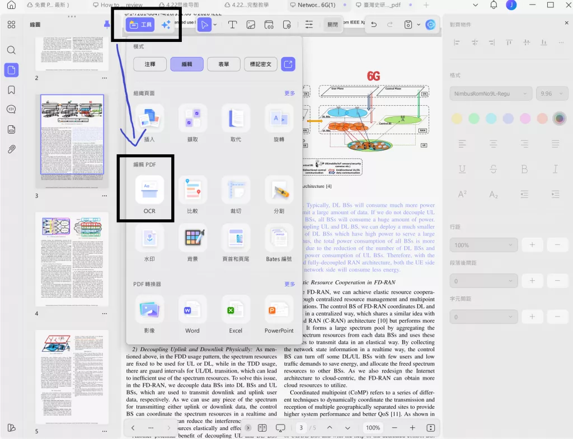Convert PDF to 影像 image
Viewport: 573px width, 439px height.
coord(149,314)
